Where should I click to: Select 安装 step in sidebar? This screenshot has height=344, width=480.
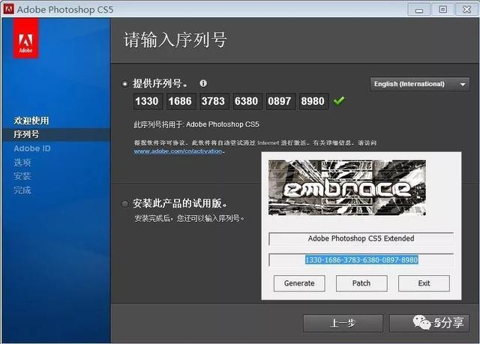tap(22, 176)
